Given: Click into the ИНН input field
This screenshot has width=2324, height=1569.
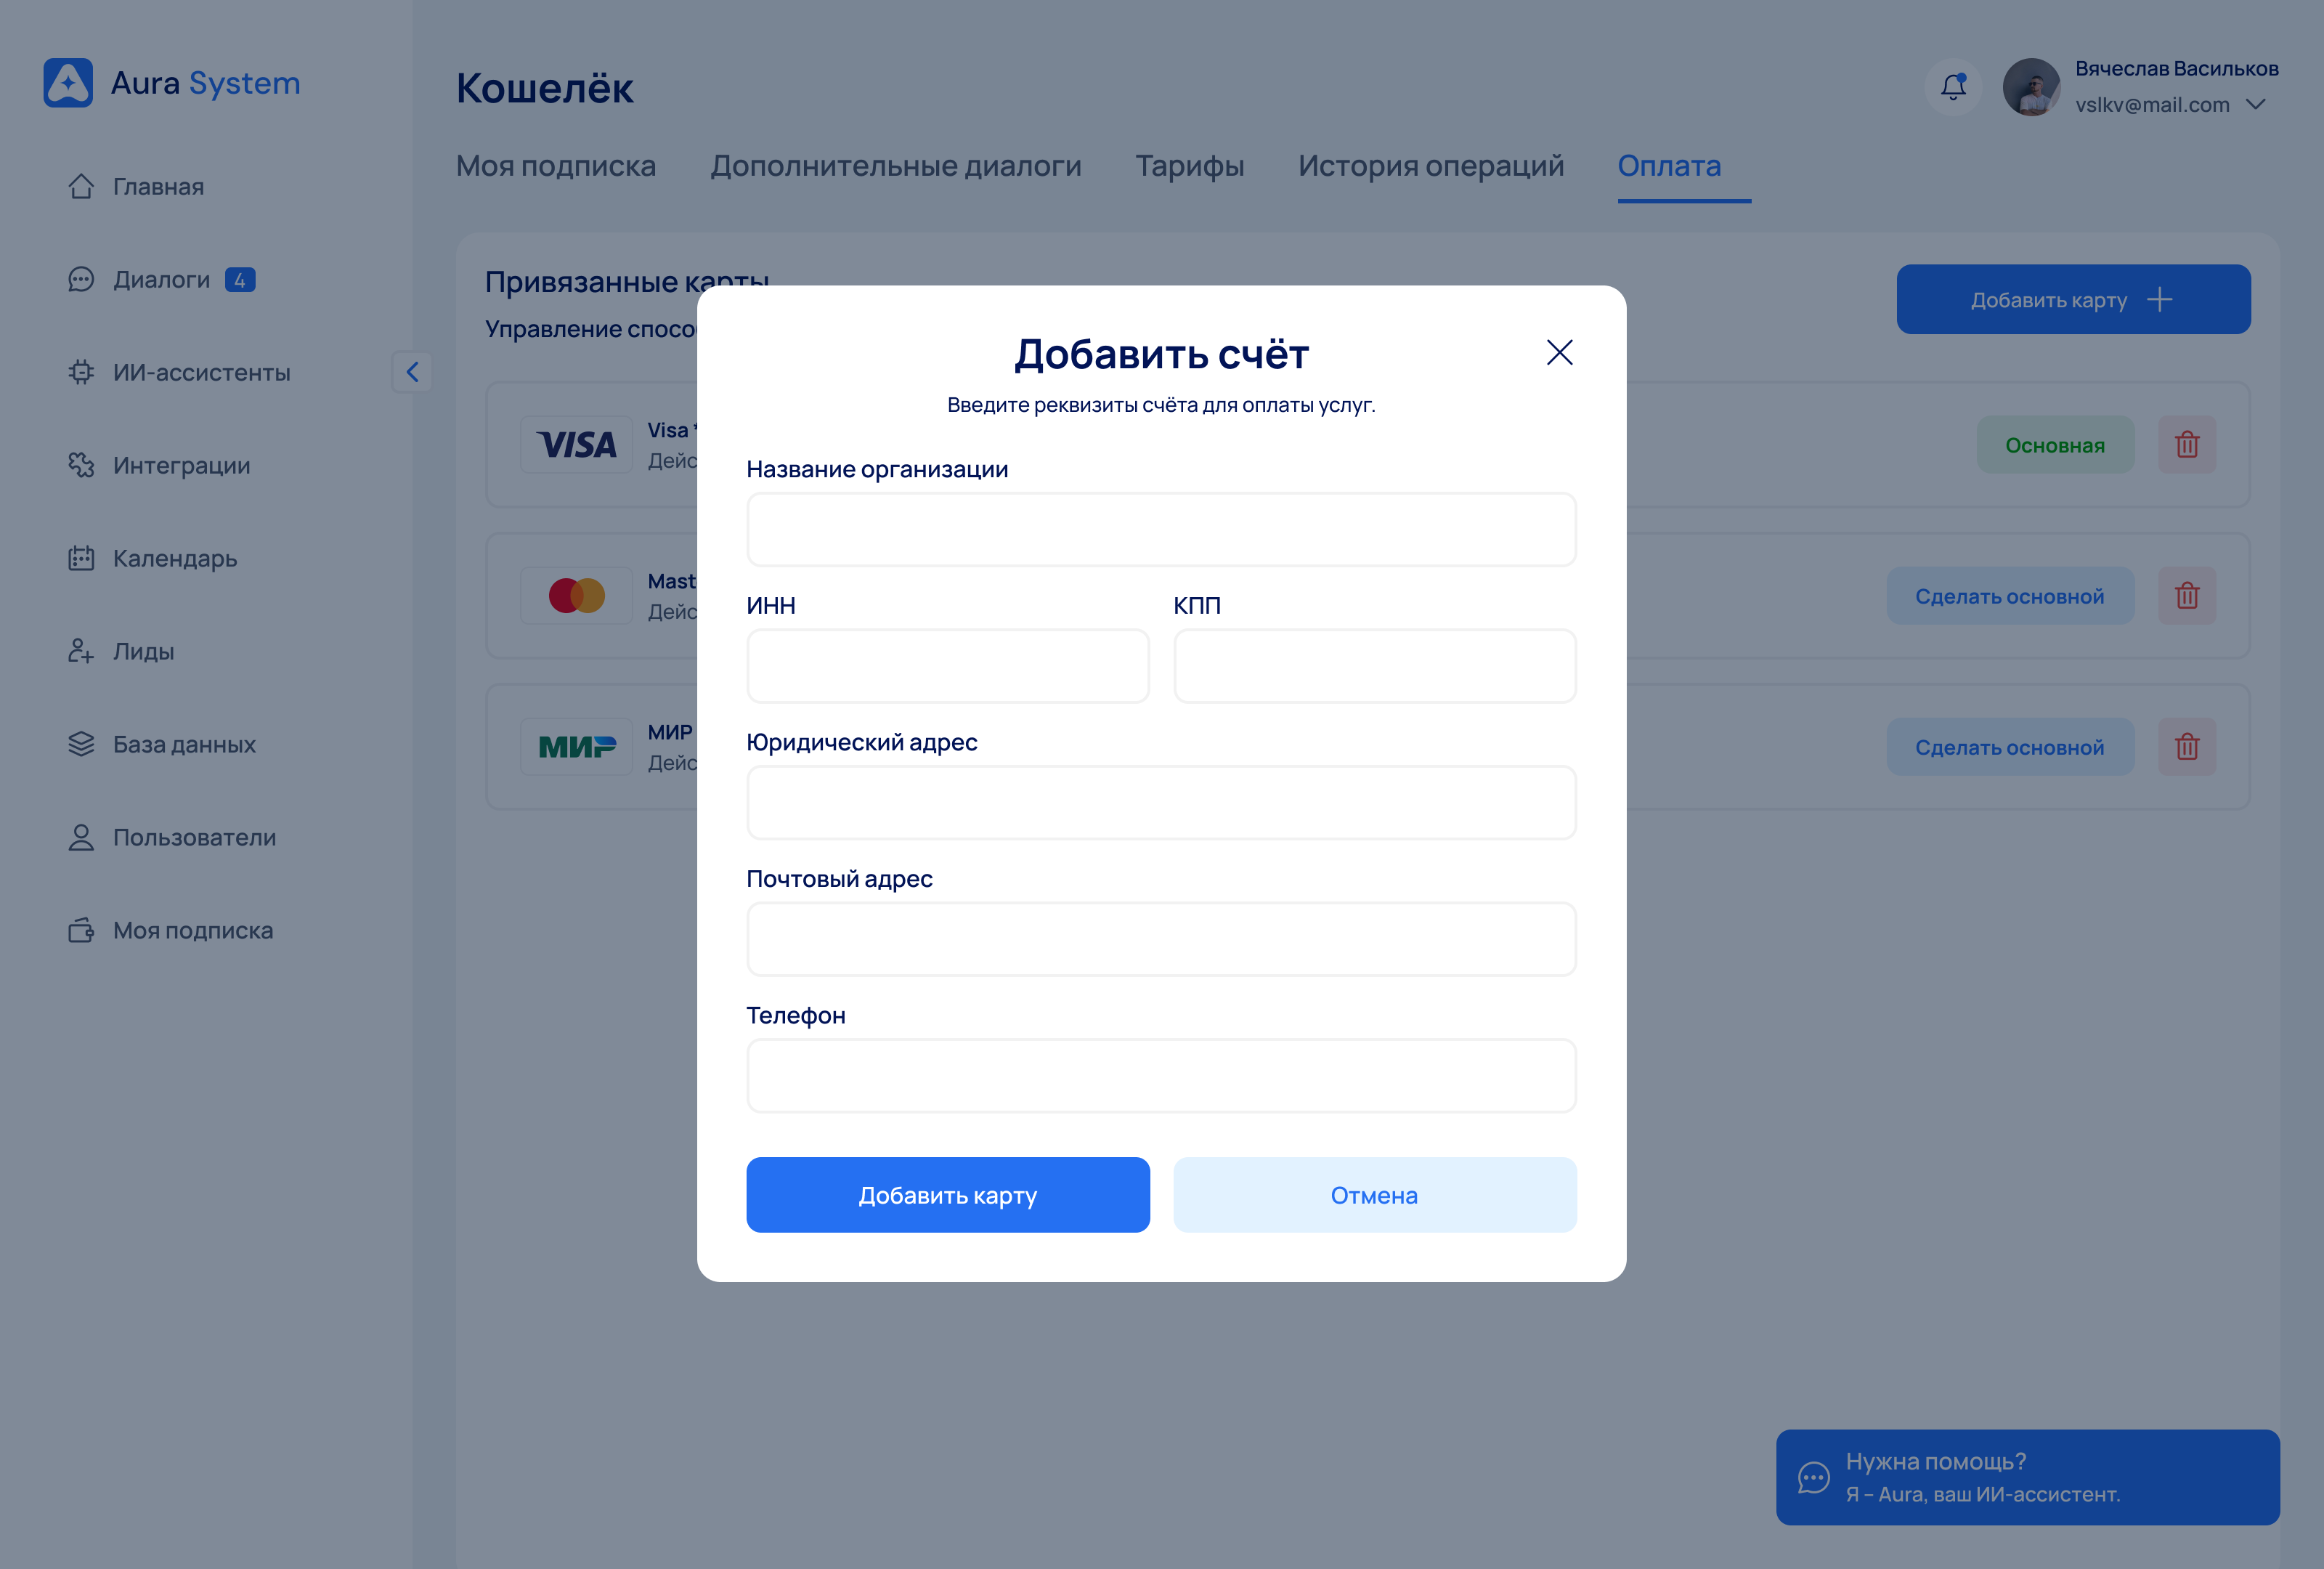Looking at the screenshot, I should 947,666.
